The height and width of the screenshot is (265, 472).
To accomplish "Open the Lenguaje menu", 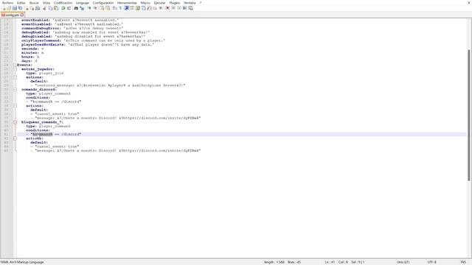I will tap(82, 3).
